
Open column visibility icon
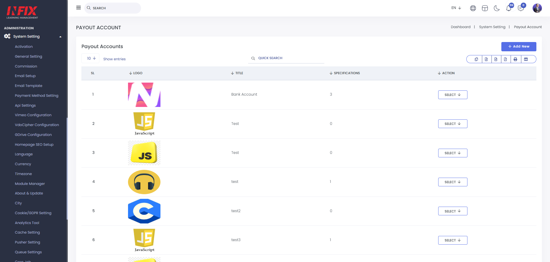pyautogui.click(x=526, y=59)
